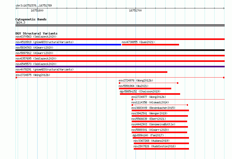Click the red bar of esv3683009
Screen dimensions: 232x159
160,110
